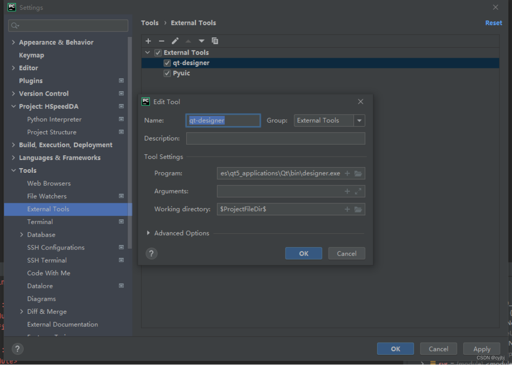Click project-level marker beside Python Interpreter
Image resolution: width=512 pixels, height=365 pixels.
121,119
